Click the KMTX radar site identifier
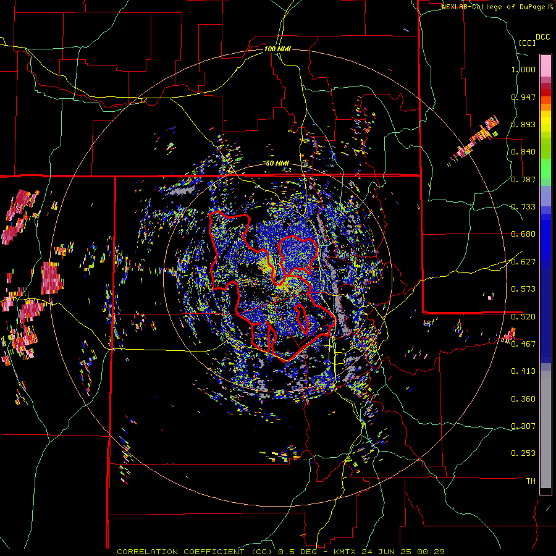556x556 pixels. [344, 552]
